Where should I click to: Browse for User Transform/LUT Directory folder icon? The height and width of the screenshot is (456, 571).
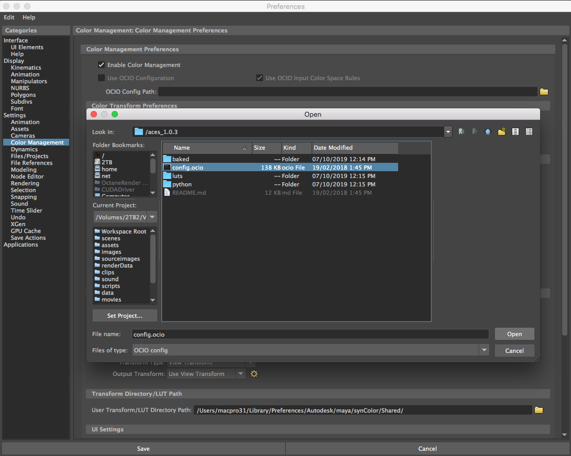pyautogui.click(x=539, y=410)
